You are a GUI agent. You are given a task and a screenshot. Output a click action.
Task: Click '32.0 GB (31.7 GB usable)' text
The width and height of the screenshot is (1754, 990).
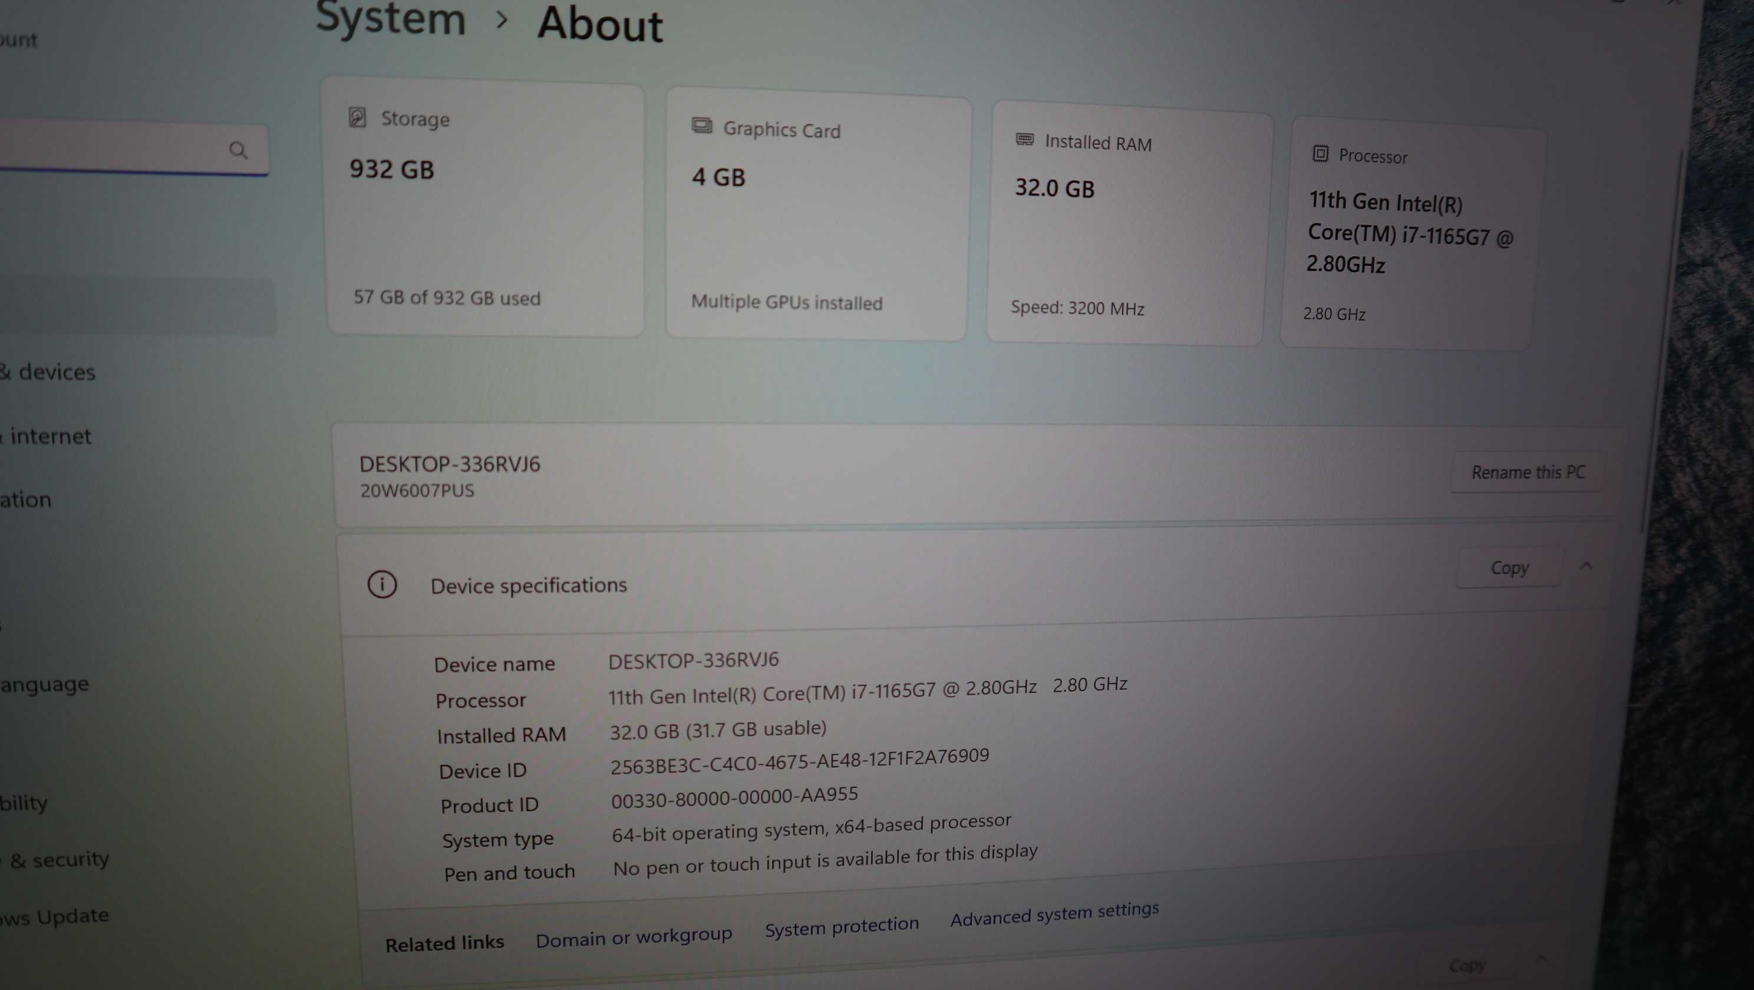tap(718, 730)
